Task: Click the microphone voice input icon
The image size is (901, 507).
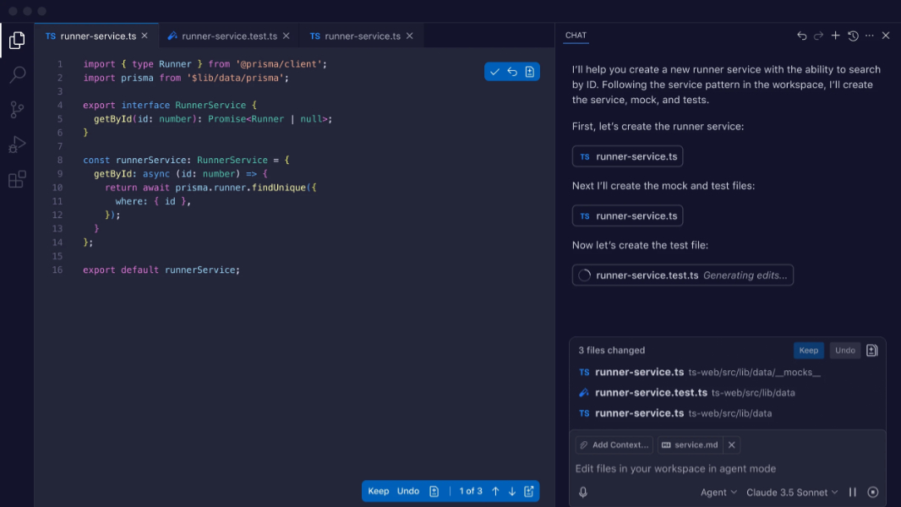Action: click(583, 492)
